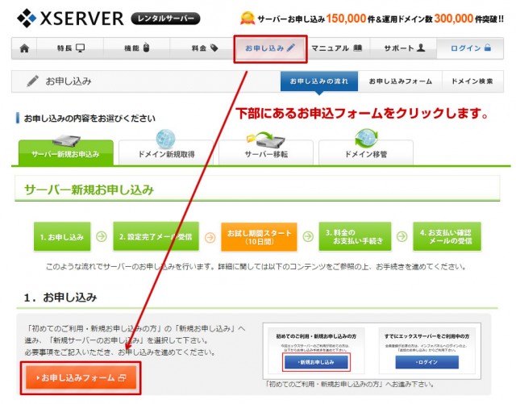Click the server icon above サーバー新規お申込み
Viewport: 516px width, 404px height.
point(66,140)
